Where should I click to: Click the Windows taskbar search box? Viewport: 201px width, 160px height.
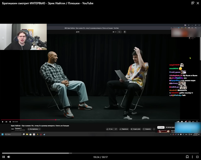13,134
